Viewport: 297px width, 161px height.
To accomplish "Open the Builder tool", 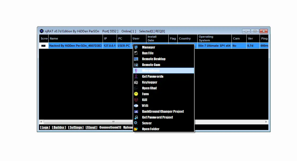I will point(59,127).
